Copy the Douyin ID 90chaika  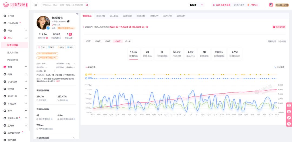pos(68,21)
